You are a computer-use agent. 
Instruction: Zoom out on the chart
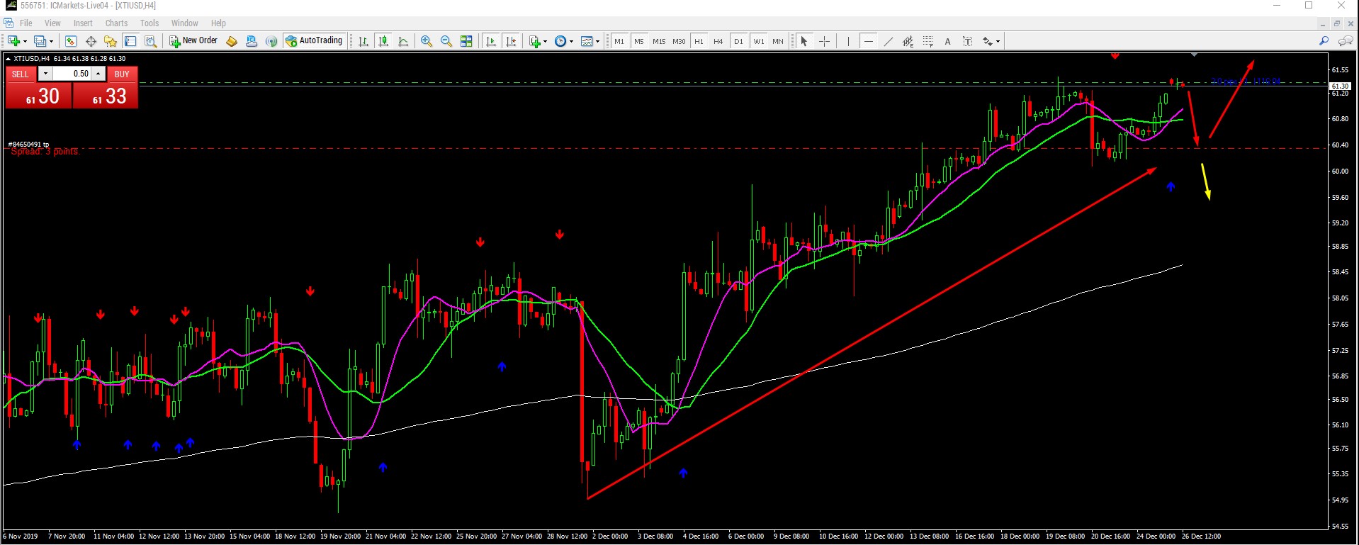point(446,41)
